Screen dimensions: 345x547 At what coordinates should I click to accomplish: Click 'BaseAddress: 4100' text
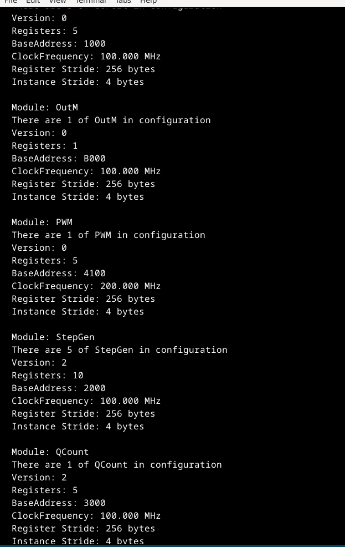pos(59,273)
